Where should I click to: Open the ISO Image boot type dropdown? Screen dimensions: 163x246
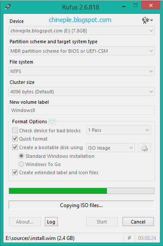(x=110, y=148)
